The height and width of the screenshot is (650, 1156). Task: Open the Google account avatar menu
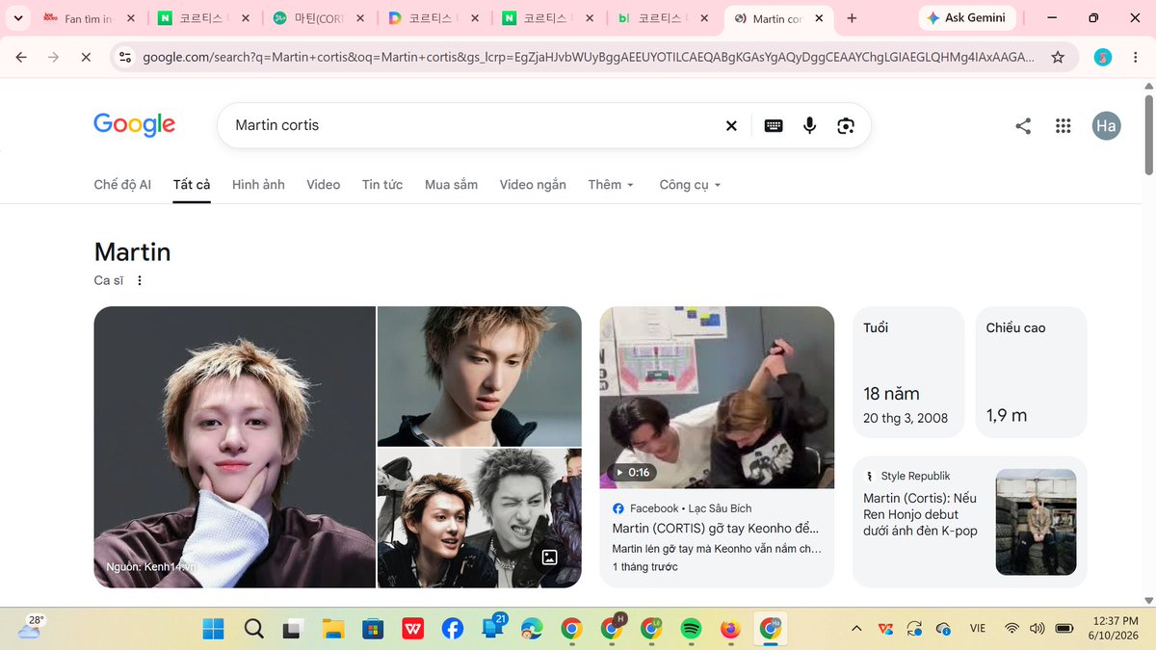1106,125
